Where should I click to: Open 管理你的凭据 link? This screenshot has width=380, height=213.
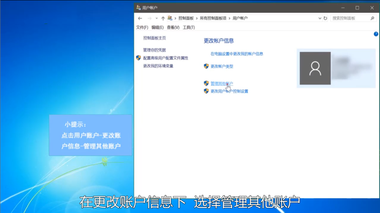coord(154,50)
